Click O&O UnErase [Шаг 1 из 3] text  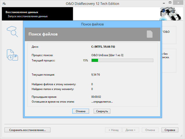pos(107,55)
